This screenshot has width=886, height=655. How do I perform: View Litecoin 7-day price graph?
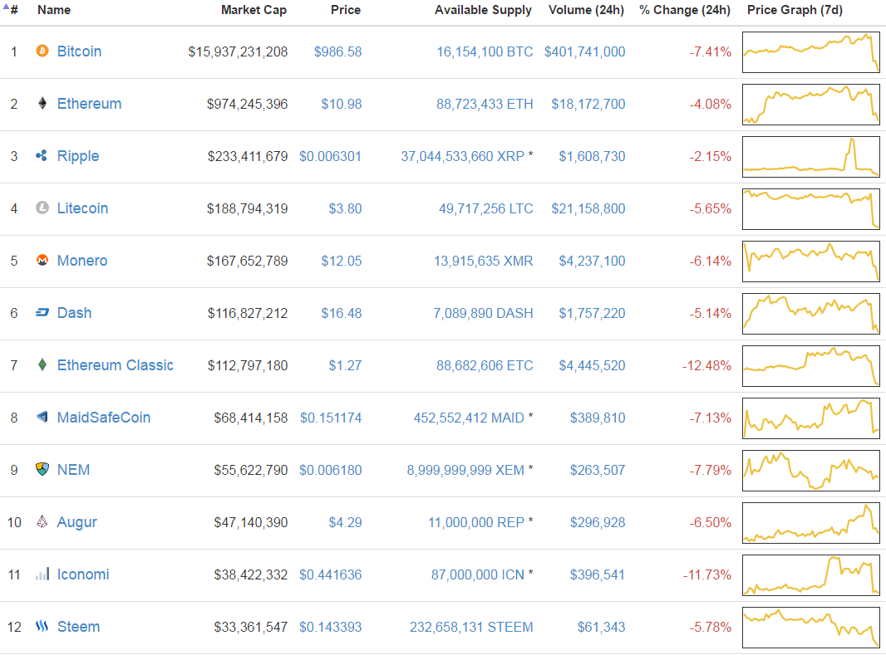click(811, 208)
